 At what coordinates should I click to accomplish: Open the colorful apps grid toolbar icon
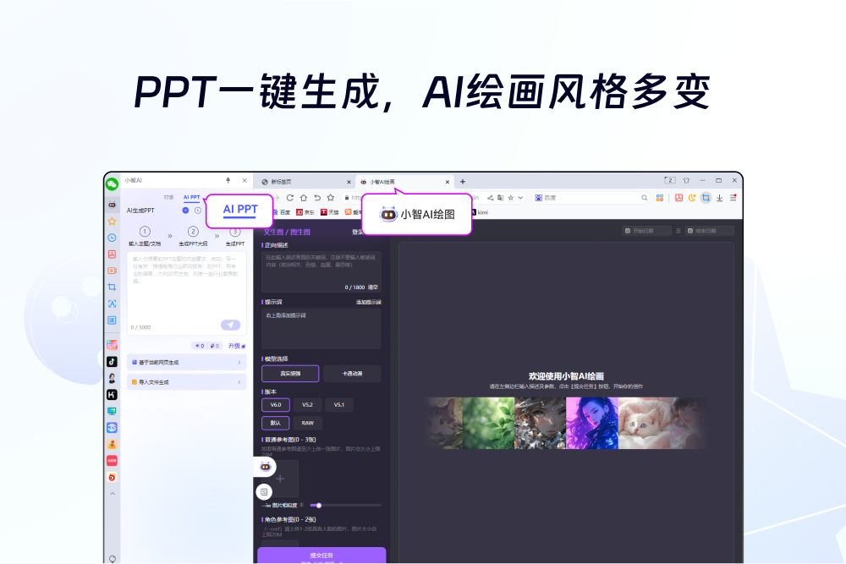click(659, 198)
